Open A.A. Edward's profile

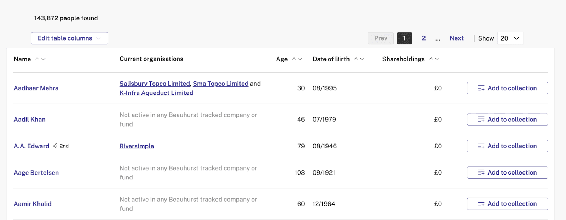31,146
